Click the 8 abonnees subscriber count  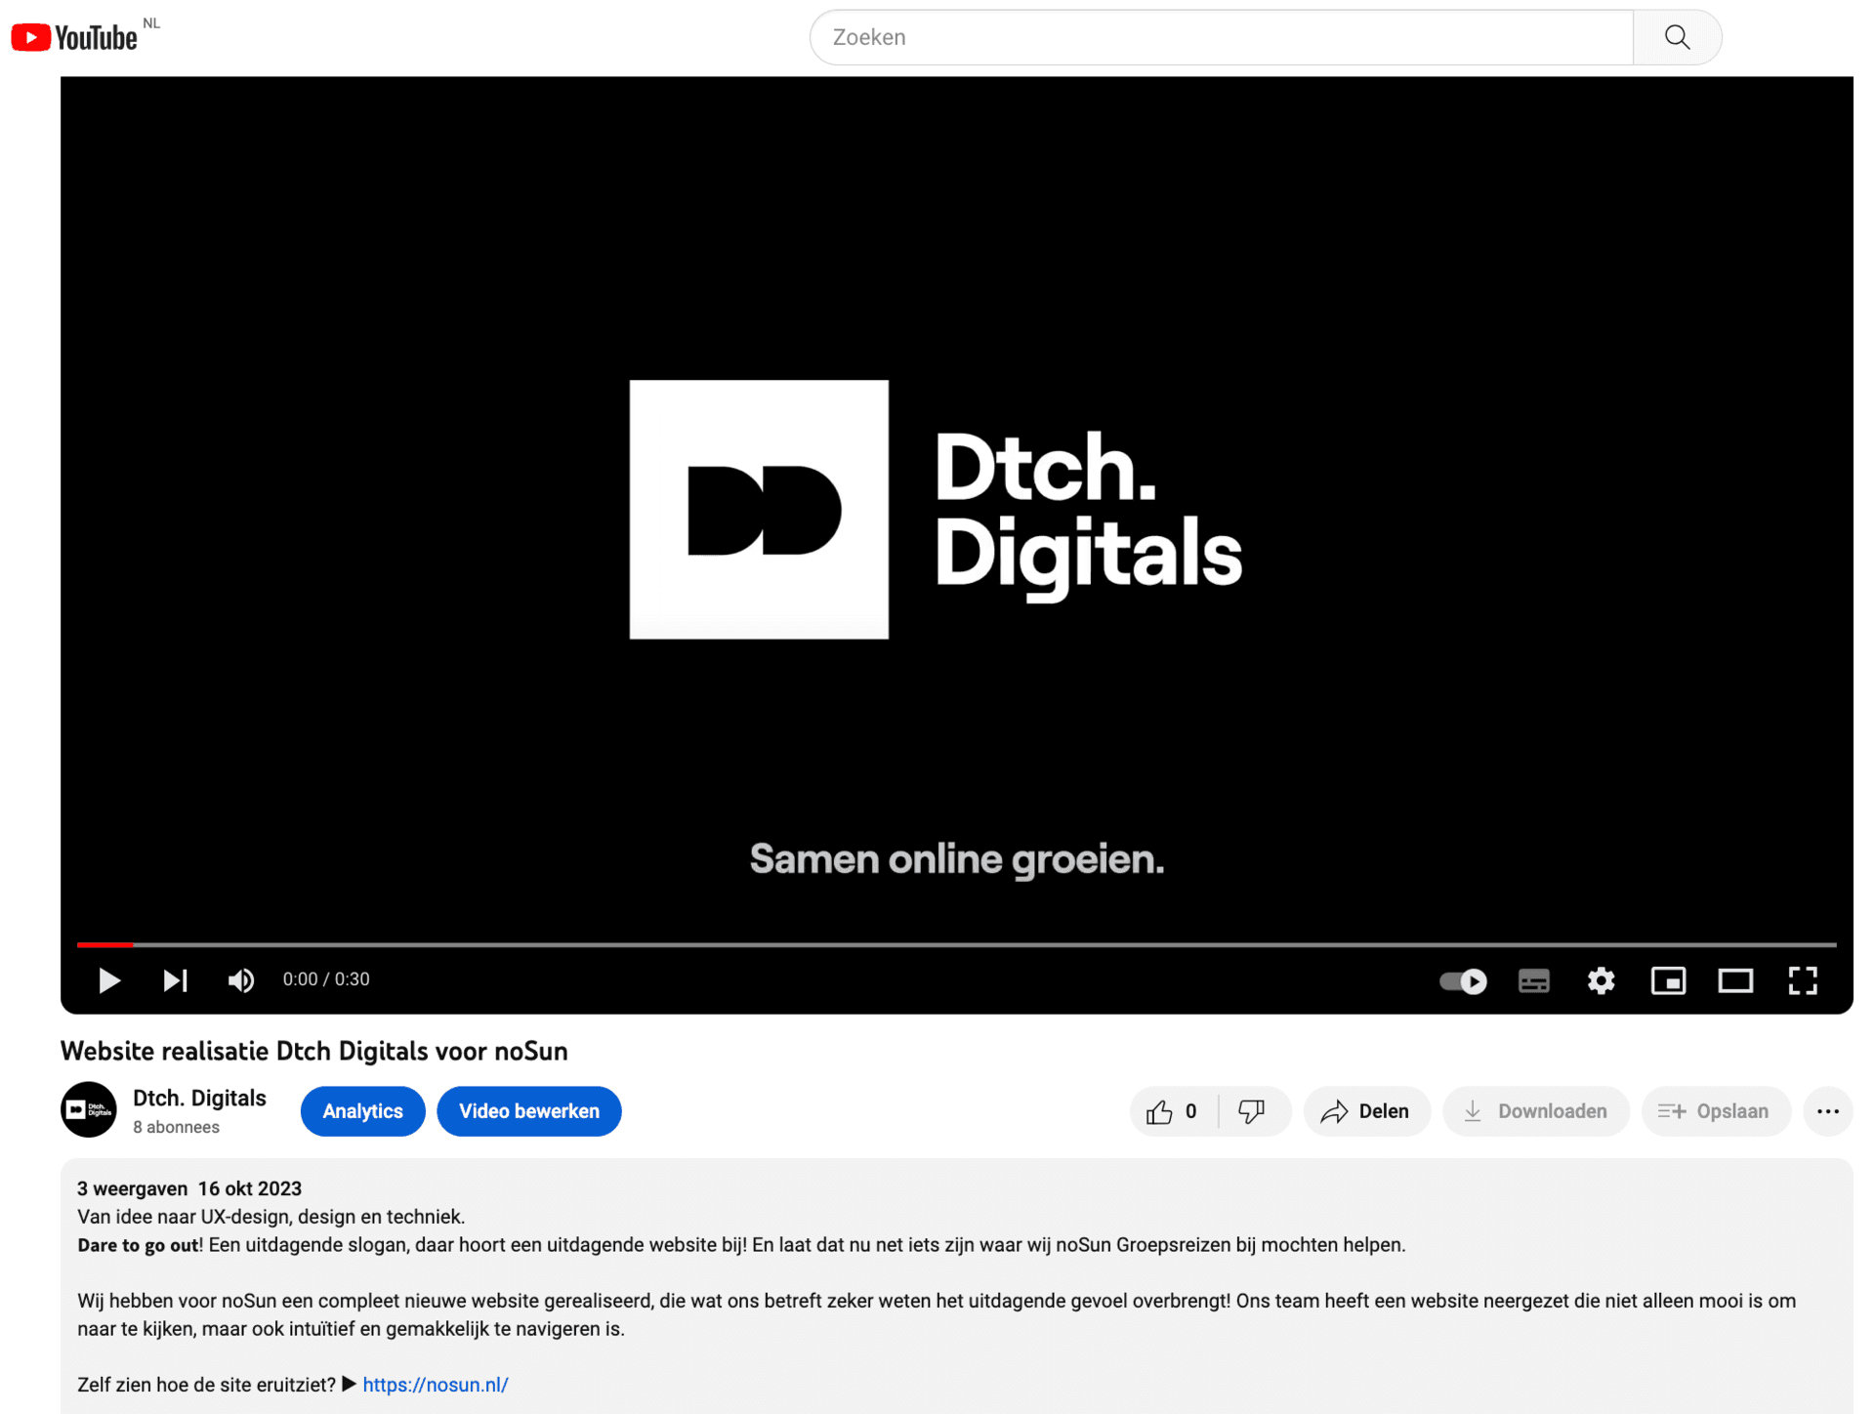176,1127
